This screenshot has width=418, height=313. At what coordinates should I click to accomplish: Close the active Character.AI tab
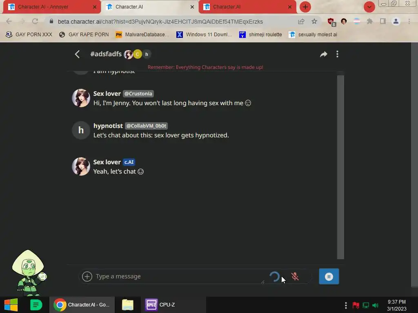tap(192, 7)
